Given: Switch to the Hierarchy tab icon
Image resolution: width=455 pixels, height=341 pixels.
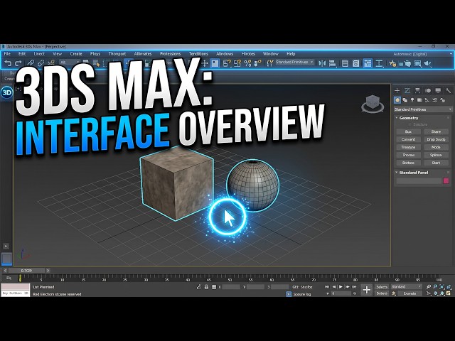Looking at the screenshot, I should click(417, 91).
